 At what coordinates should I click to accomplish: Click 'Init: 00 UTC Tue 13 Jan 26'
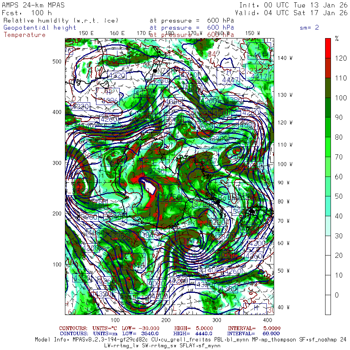pyautogui.click(x=294, y=5)
